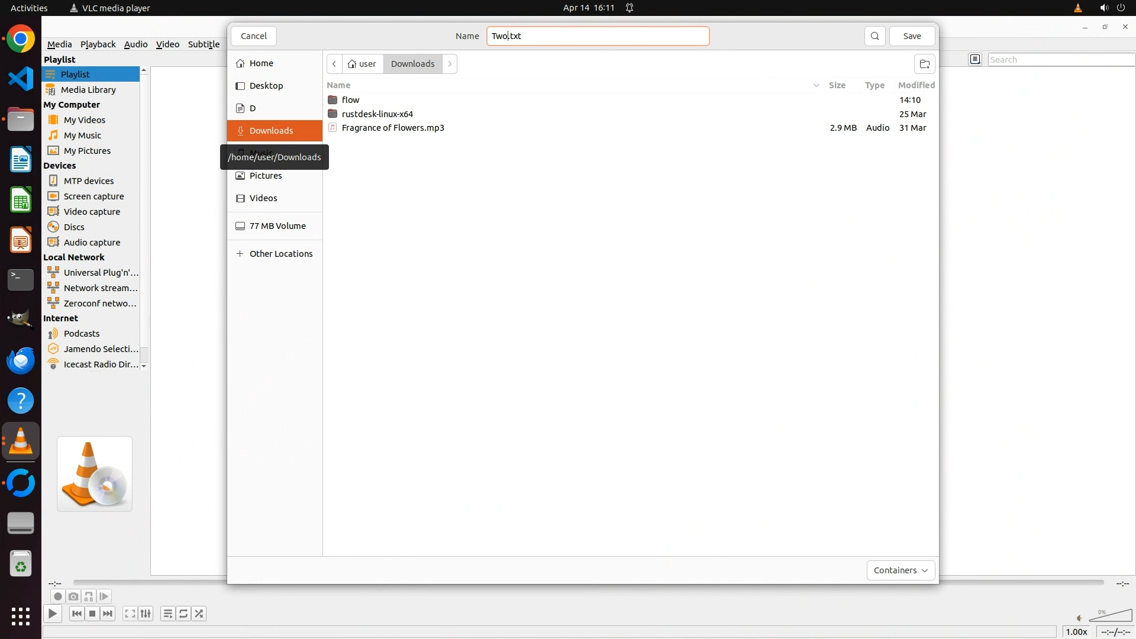This screenshot has height=639, width=1136.
Task: Open the Audio menu
Action: (x=135, y=44)
